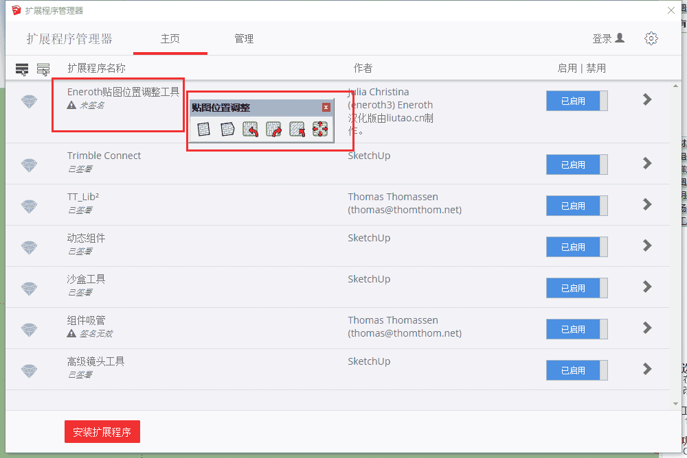Toggle 已启用 switch for 高级镜头工具

point(576,370)
